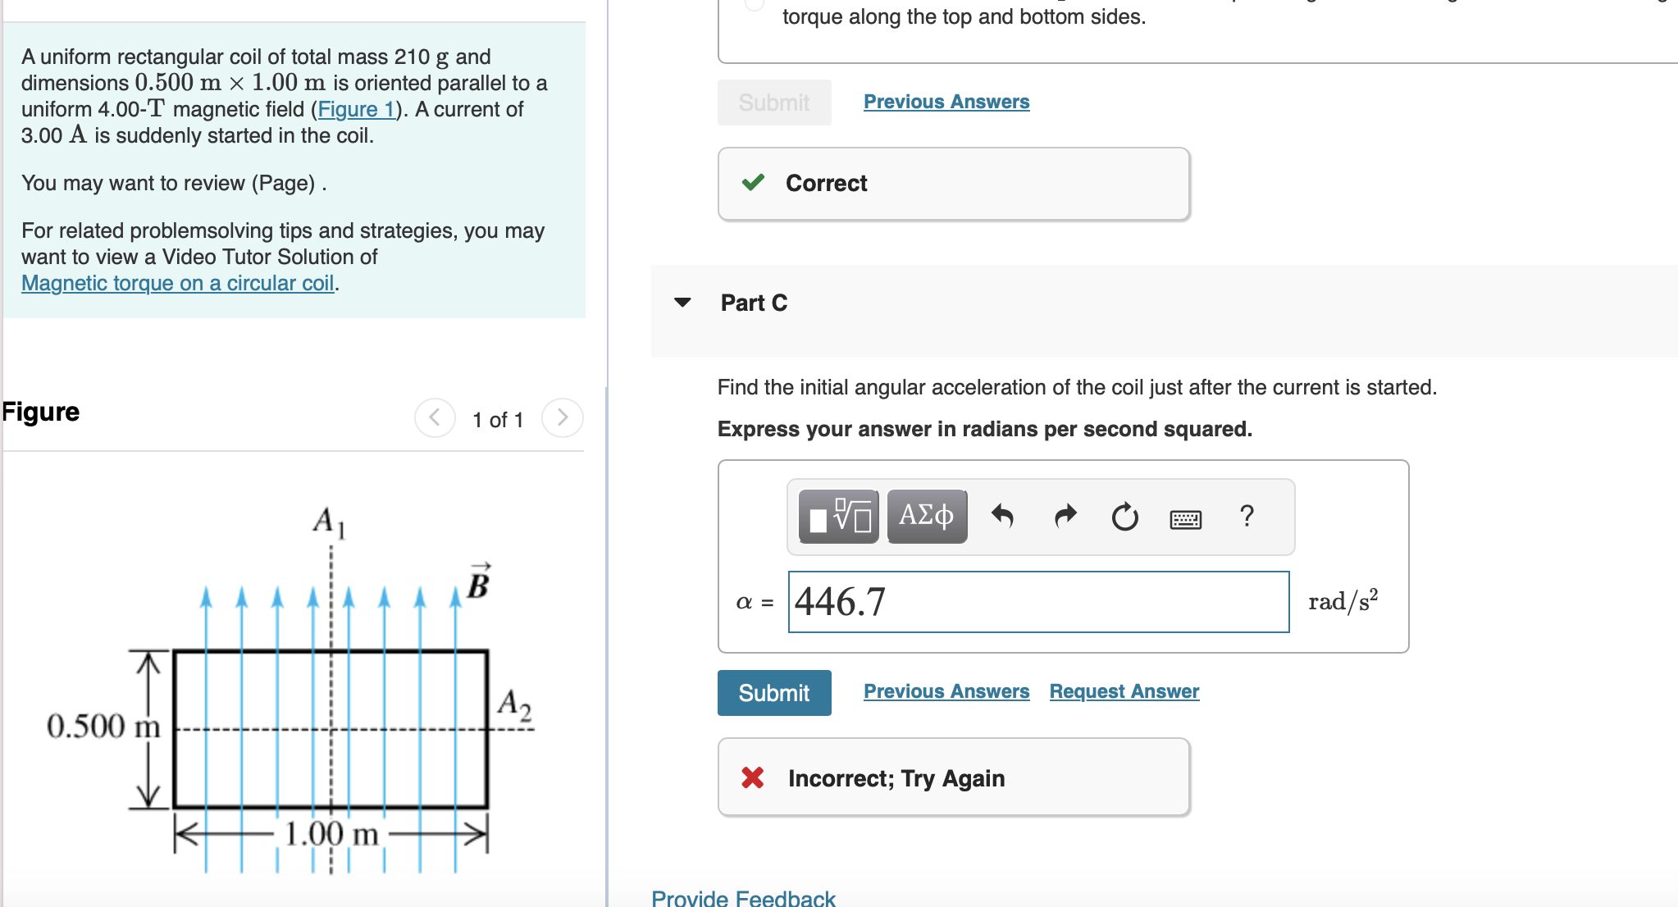Submit the Part C answer
Screen dimensions: 1678x907
click(774, 693)
